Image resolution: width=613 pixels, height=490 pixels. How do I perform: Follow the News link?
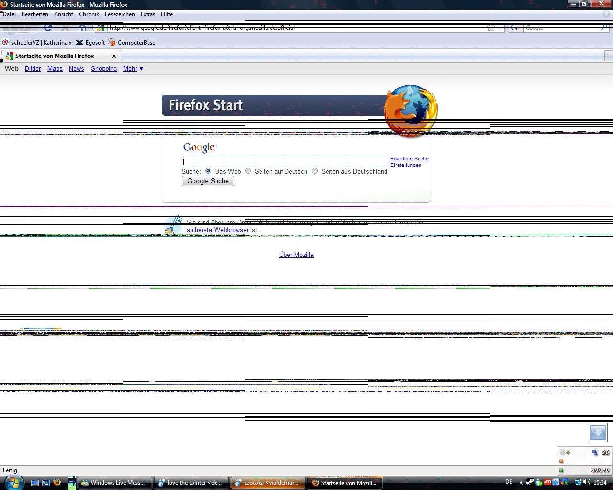(77, 69)
